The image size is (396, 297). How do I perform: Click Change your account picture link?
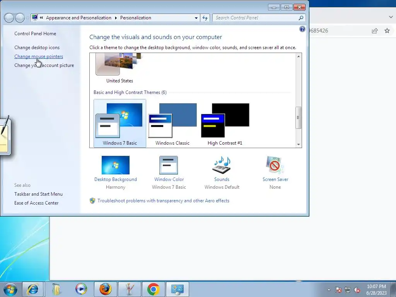point(44,65)
